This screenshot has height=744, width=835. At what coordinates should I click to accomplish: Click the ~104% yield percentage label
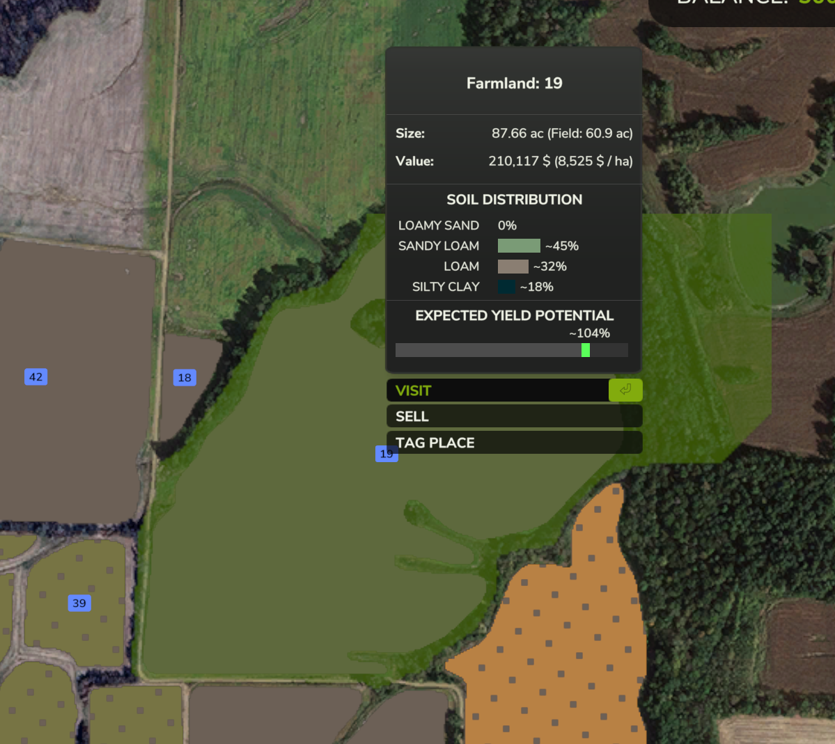click(x=589, y=333)
